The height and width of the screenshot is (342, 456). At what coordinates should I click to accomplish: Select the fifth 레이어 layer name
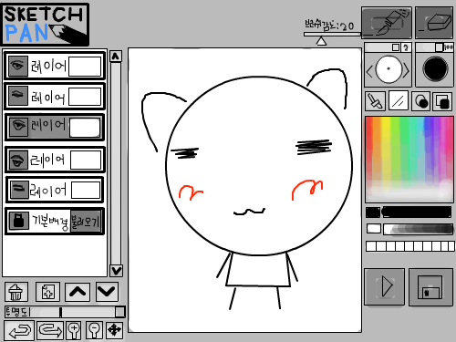[x=48, y=191]
